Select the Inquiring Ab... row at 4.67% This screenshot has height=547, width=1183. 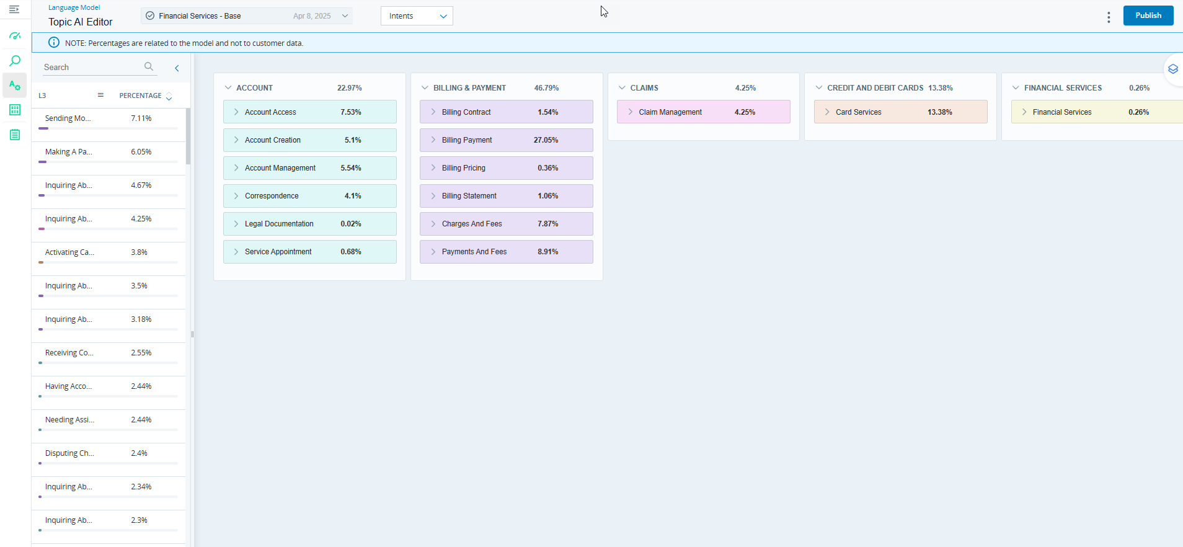point(109,192)
